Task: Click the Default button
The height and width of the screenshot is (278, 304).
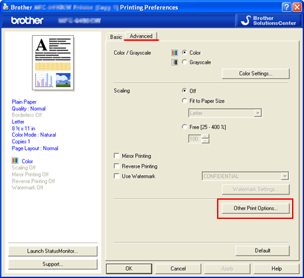Action: pos(263,251)
